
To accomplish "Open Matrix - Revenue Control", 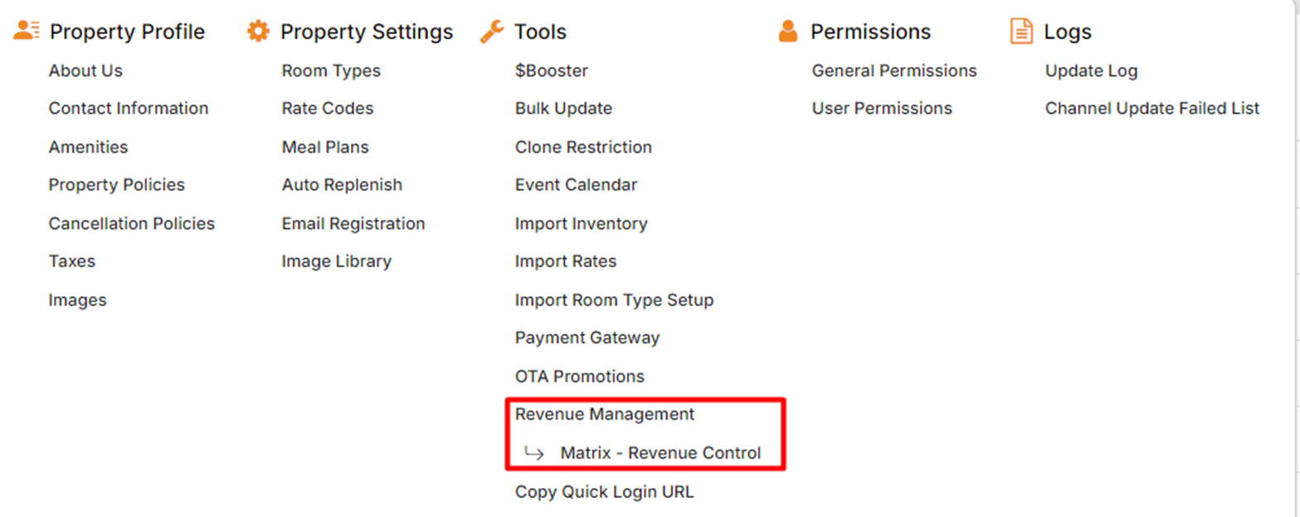I will coord(660,453).
